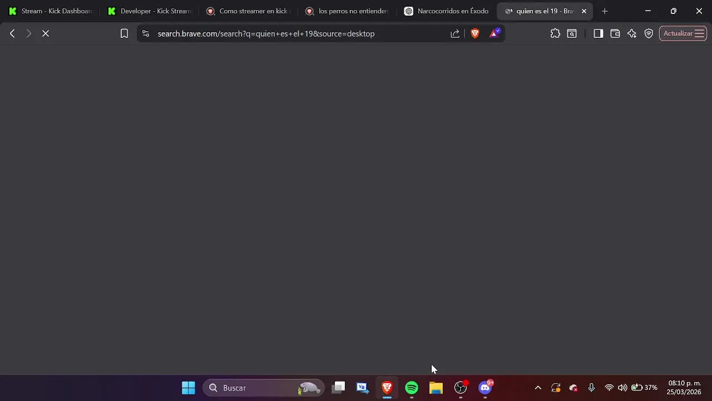
Task: Bookmark this page
Action: click(124, 33)
